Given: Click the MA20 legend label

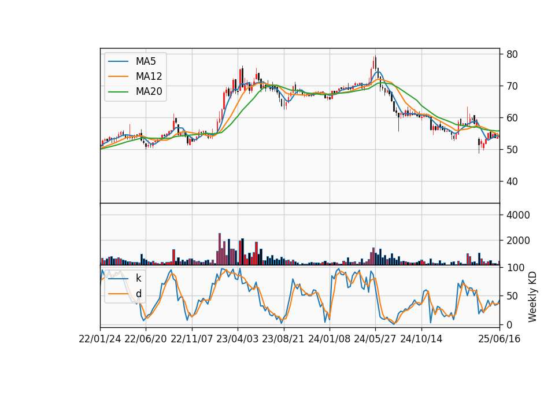Looking at the screenshot, I should coord(149,92).
